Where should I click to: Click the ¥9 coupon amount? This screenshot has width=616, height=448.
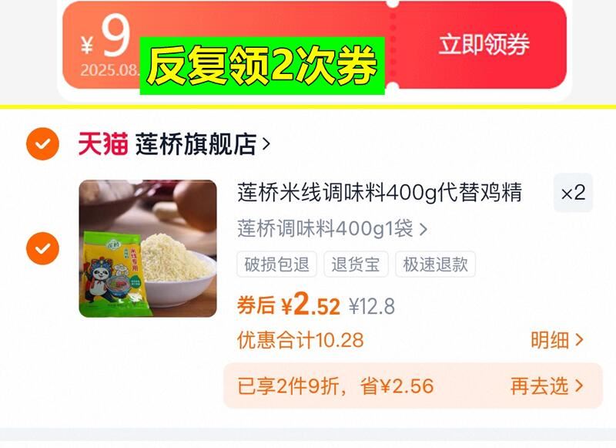(x=106, y=37)
